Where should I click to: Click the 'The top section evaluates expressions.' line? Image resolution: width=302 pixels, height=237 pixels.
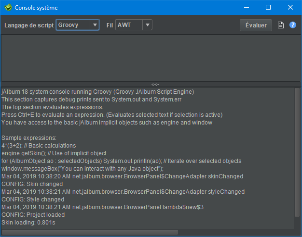click(x=53, y=107)
